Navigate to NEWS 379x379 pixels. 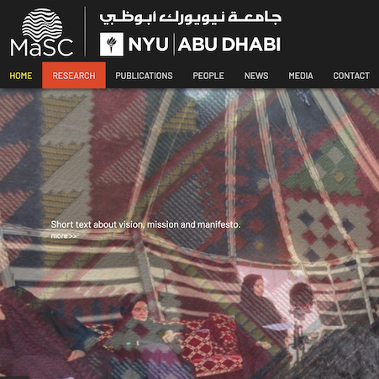256,76
